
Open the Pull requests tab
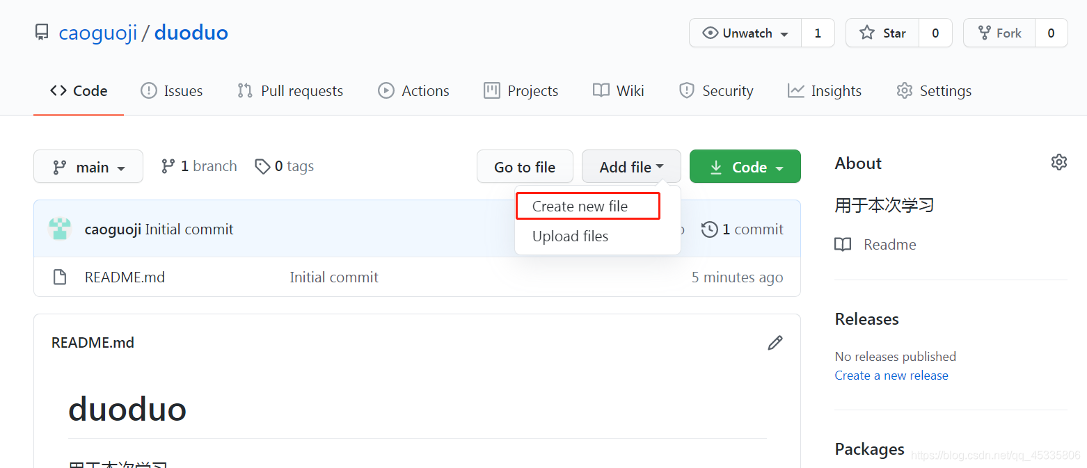point(290,91)
